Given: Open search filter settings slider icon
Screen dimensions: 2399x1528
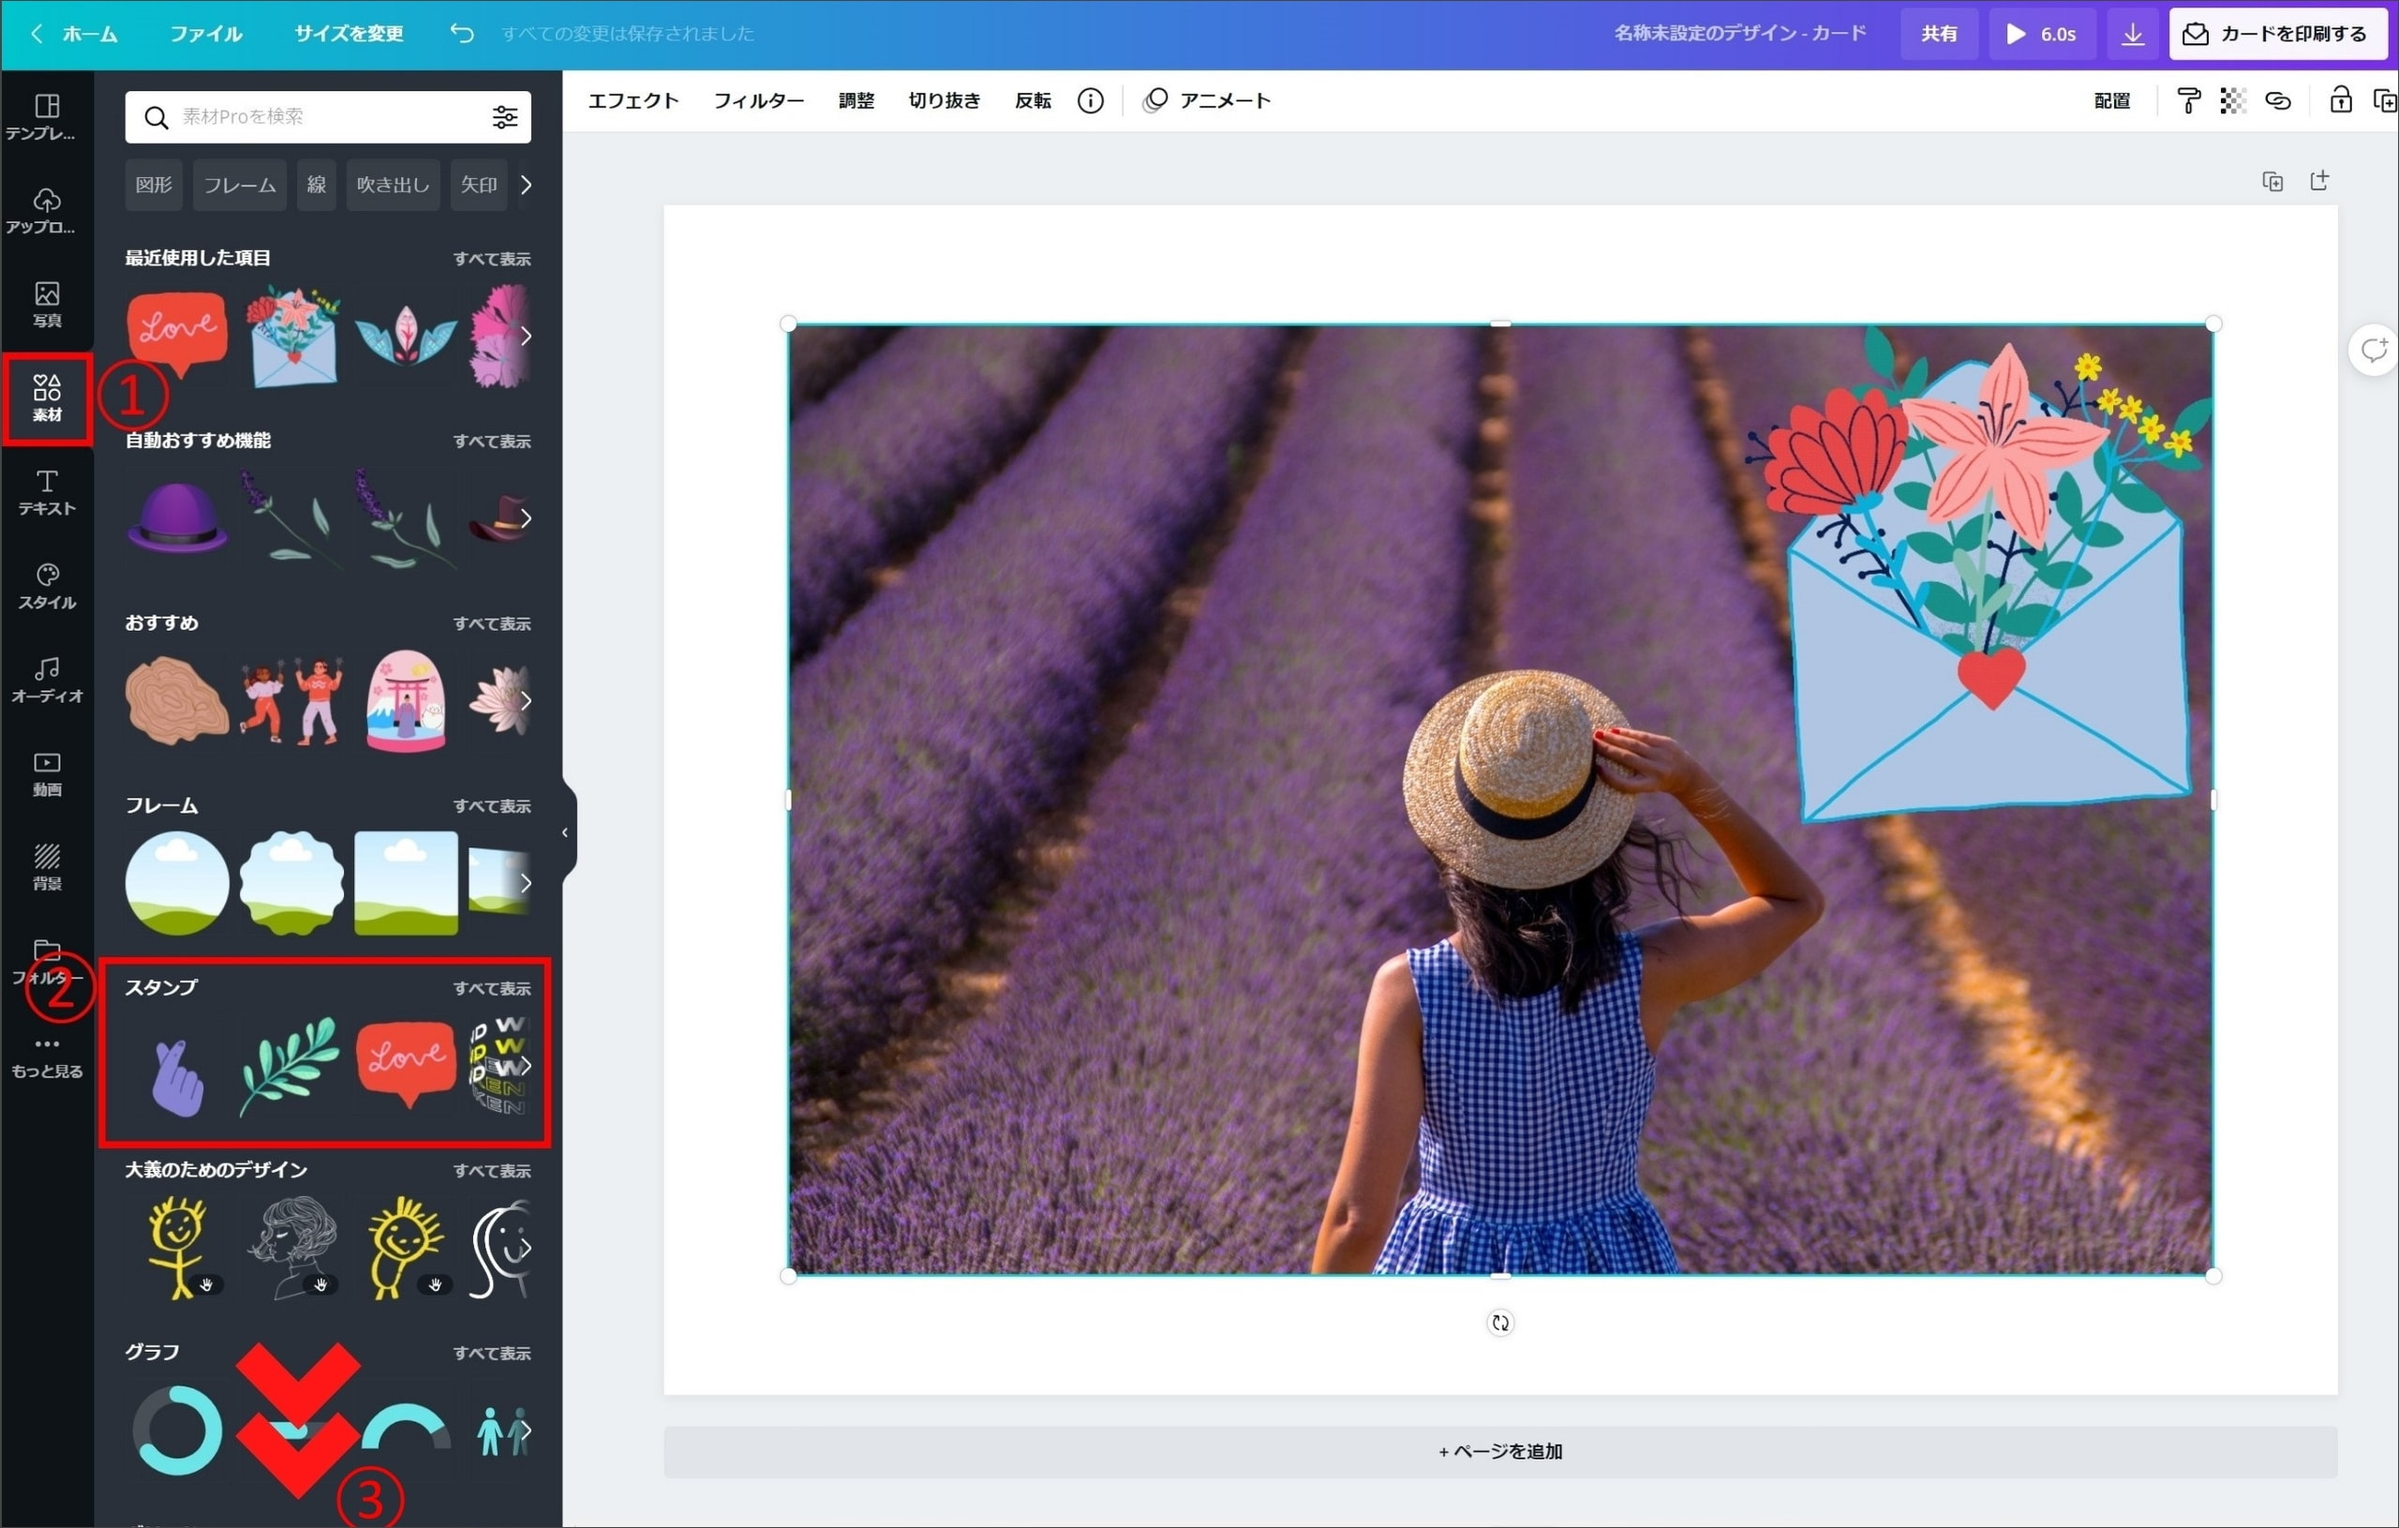Looking at the screenshot, I should click(x=505, y=117).
